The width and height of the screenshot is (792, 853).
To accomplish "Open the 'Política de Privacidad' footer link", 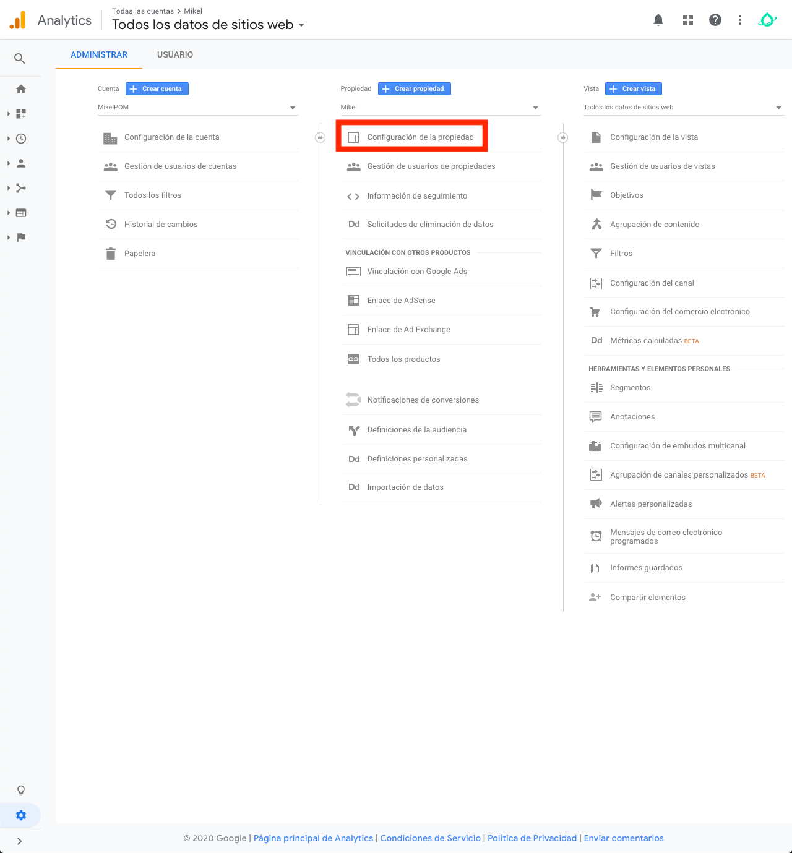I will [x=532, y=838].
